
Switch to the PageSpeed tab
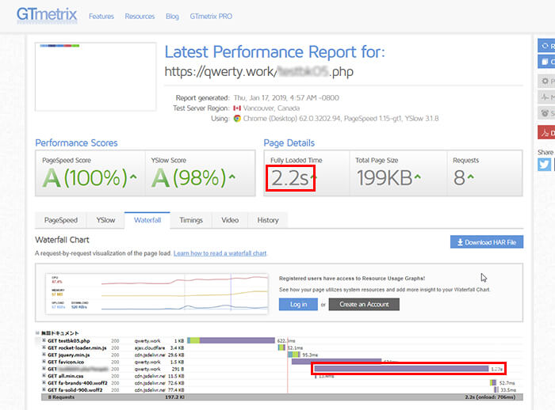[61, 220]
